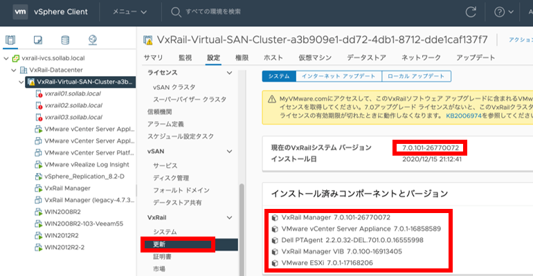Switch to the ホスト tab

pyautogui.click(x=273, y=57)
